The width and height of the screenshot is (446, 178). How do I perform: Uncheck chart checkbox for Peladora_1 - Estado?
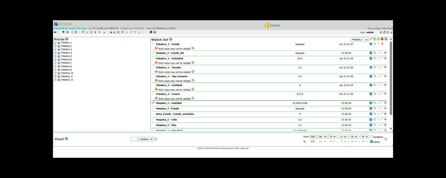point(371,44)
